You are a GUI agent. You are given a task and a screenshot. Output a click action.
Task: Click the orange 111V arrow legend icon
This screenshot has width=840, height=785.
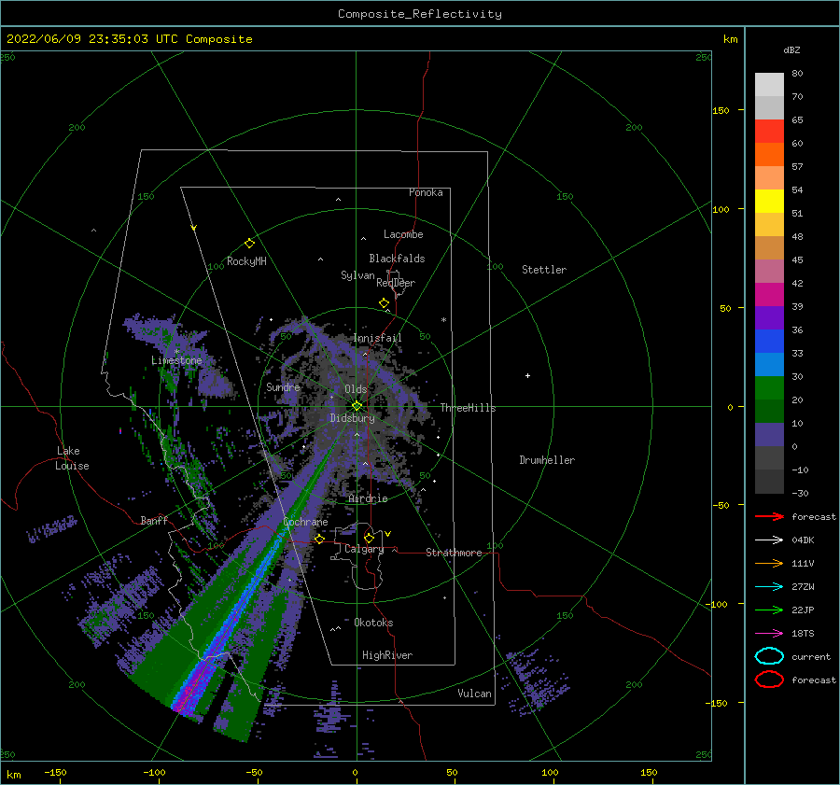click(769, 563)
